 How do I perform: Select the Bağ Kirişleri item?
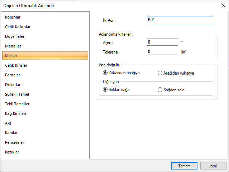16,113
